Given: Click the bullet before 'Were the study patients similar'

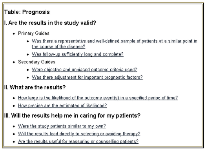Looking at the screenshot, I should tap(14, 126).
